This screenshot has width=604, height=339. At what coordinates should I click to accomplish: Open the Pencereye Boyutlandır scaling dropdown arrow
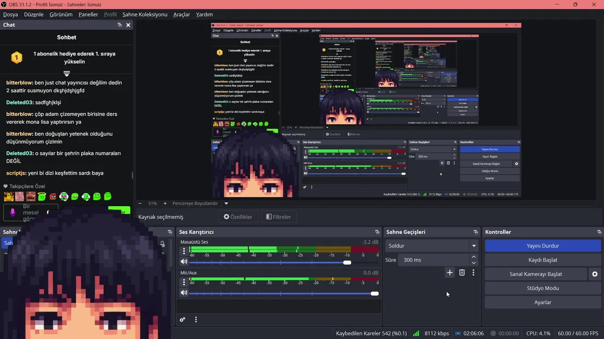[226, 203]
